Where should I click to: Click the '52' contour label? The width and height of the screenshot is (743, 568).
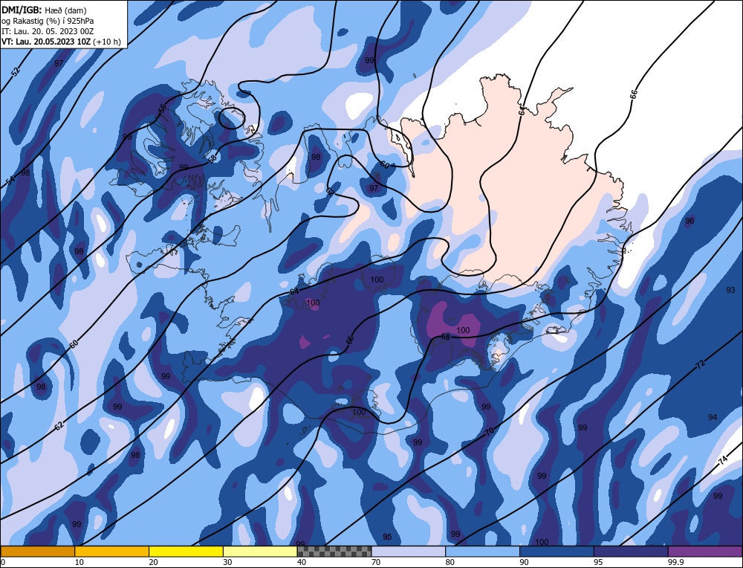(16, 72)
